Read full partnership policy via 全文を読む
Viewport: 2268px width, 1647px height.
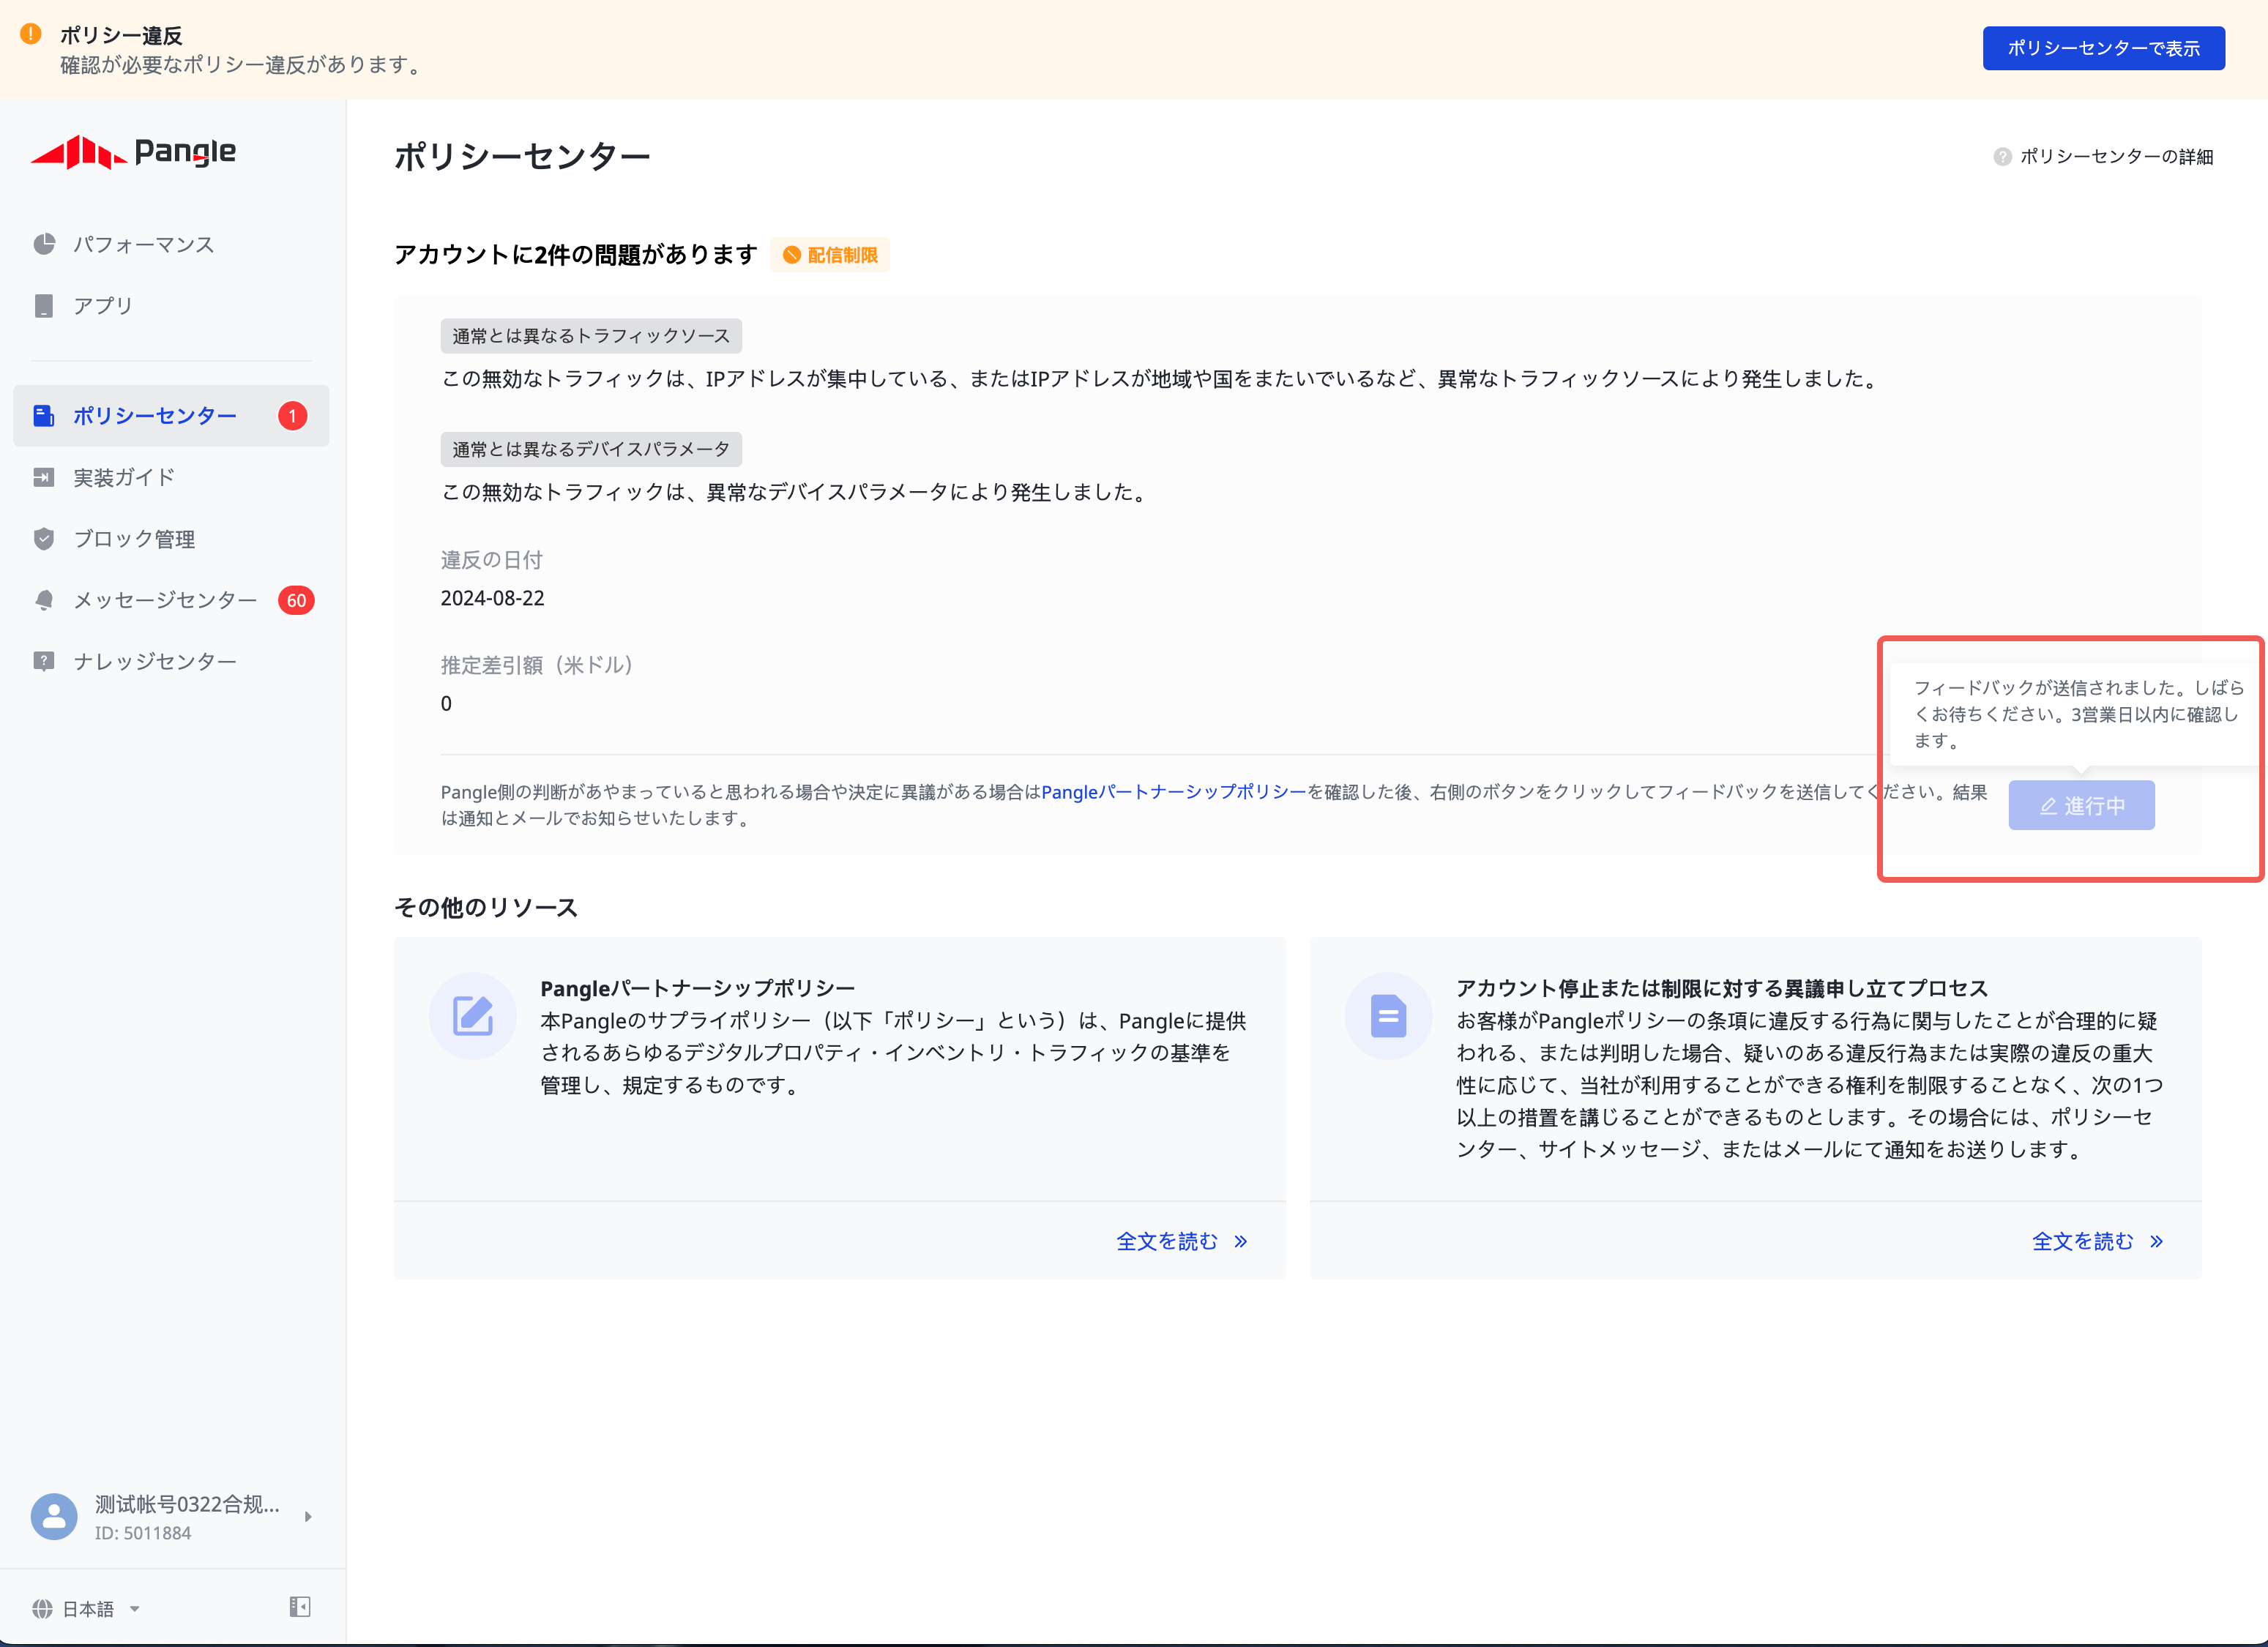click(1182, 1241)
